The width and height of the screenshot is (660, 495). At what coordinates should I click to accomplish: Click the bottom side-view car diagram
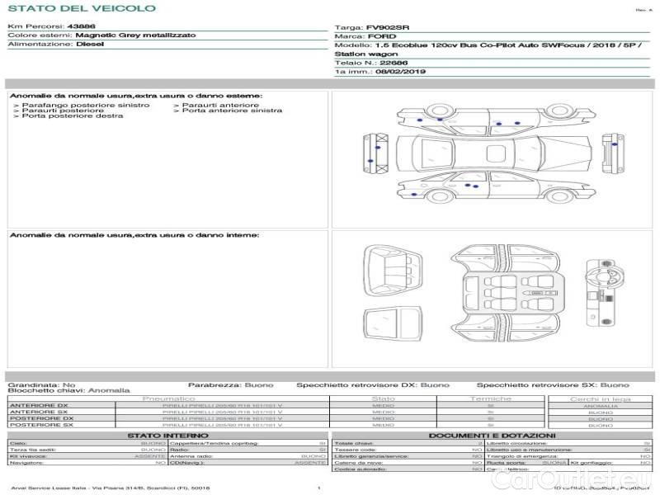click(x=478, y=189)
